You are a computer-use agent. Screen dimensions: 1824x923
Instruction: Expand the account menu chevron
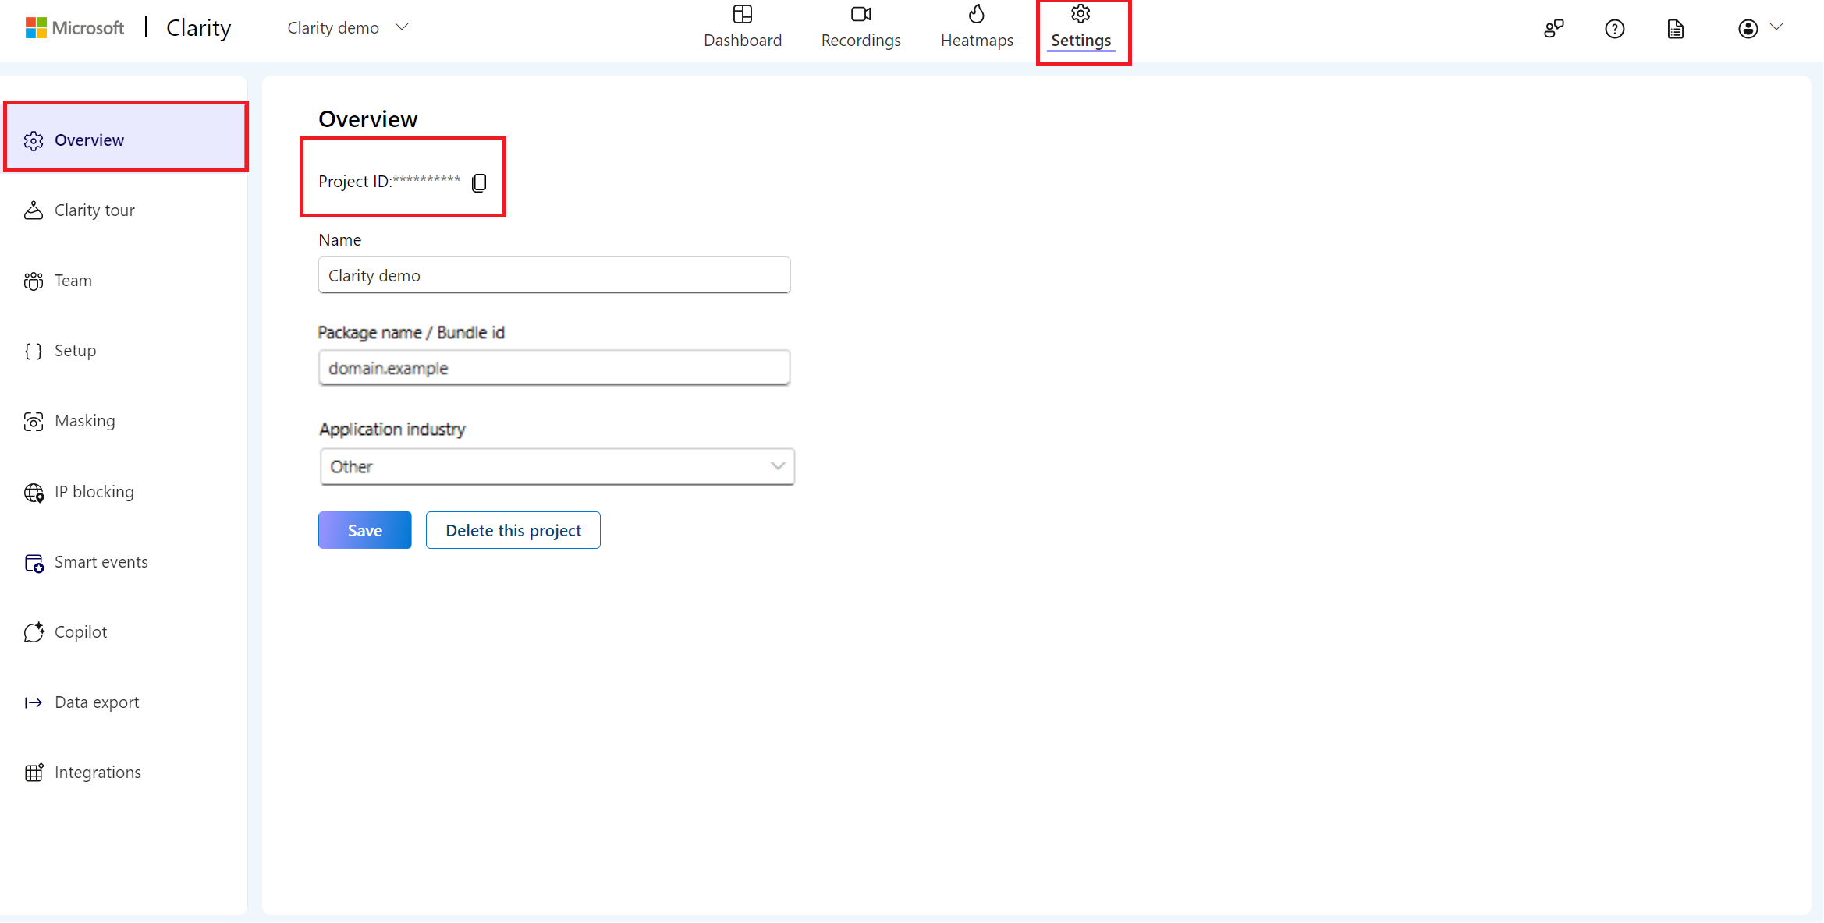[x=1778, y=27]
